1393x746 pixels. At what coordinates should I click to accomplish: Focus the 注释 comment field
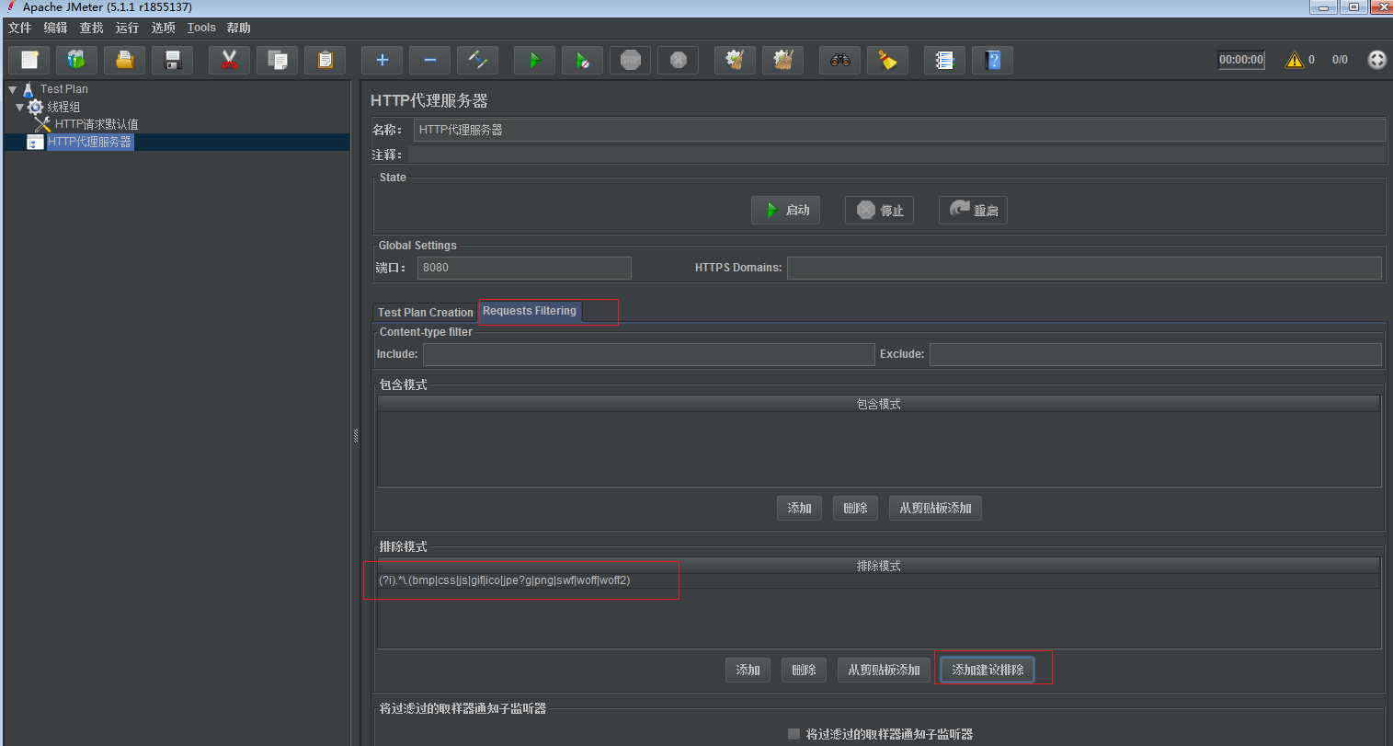(x=896, y=155)
